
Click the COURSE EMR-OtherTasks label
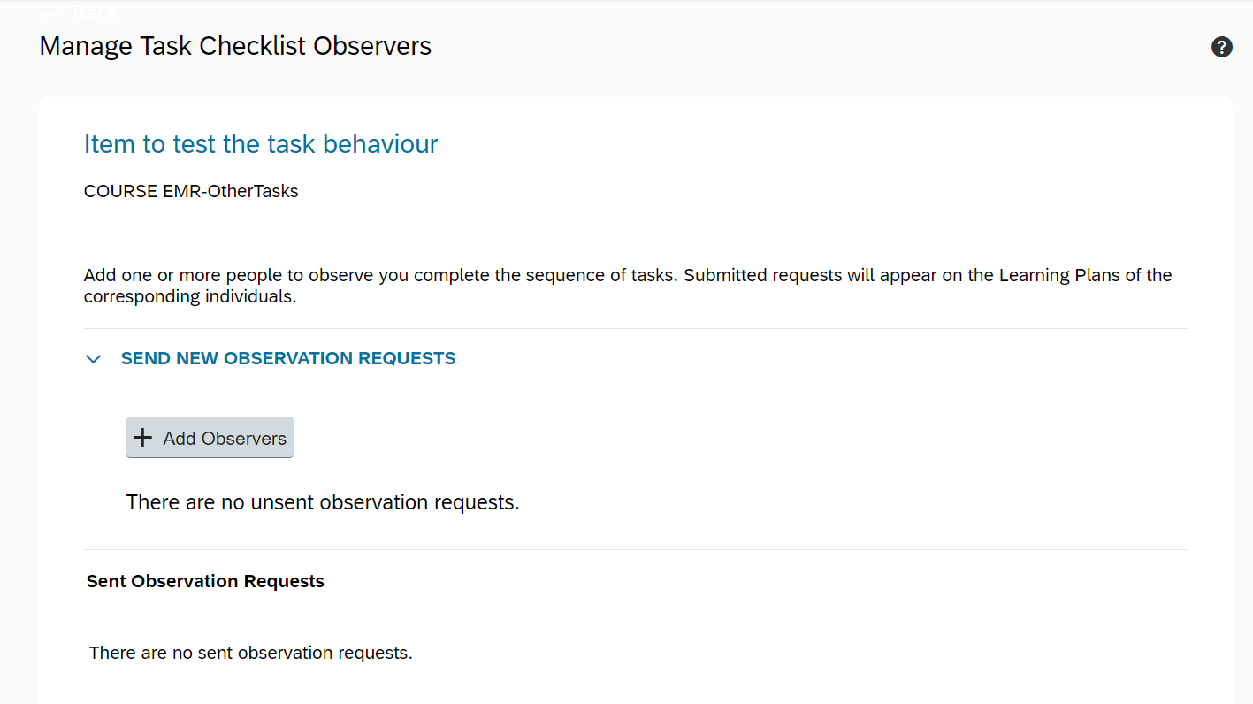coord(191,191)
